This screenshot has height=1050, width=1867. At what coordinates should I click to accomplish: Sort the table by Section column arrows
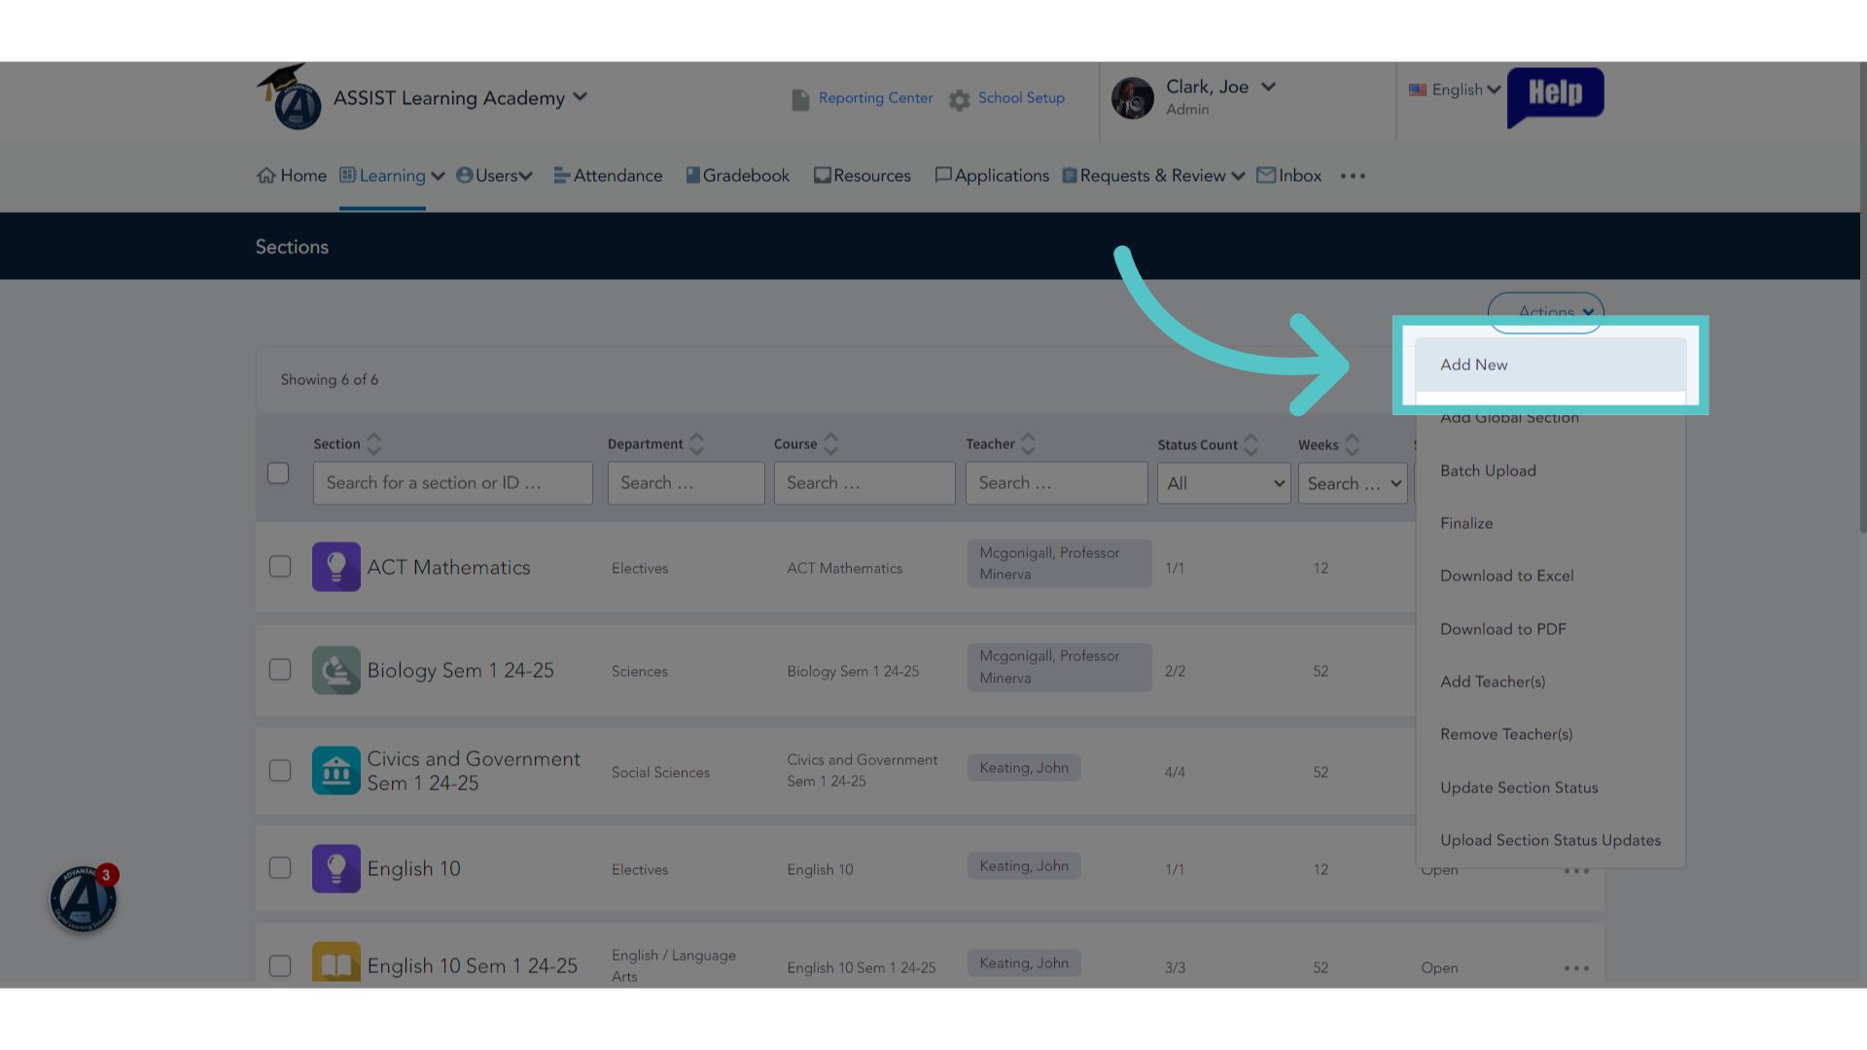(x=373, y=444)
